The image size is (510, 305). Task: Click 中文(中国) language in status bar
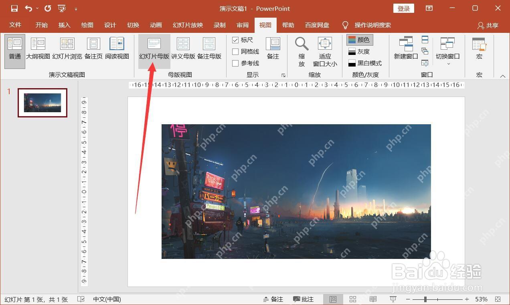[x=107, y=299]
